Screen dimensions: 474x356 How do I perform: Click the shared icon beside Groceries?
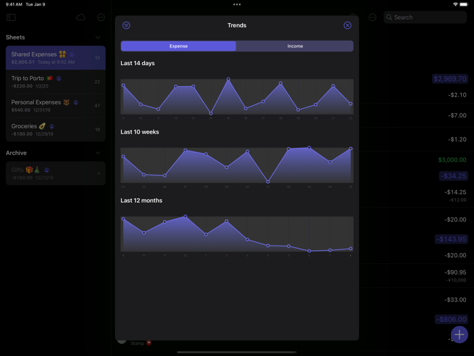[x=51, y=126]
